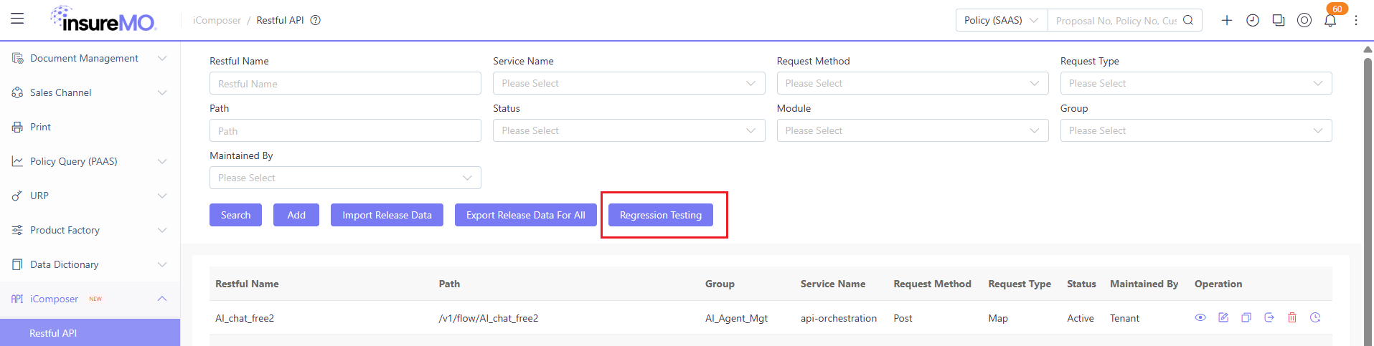Open the history clock icon in header
1374x346 pixels.
(x=1253, y=20)
